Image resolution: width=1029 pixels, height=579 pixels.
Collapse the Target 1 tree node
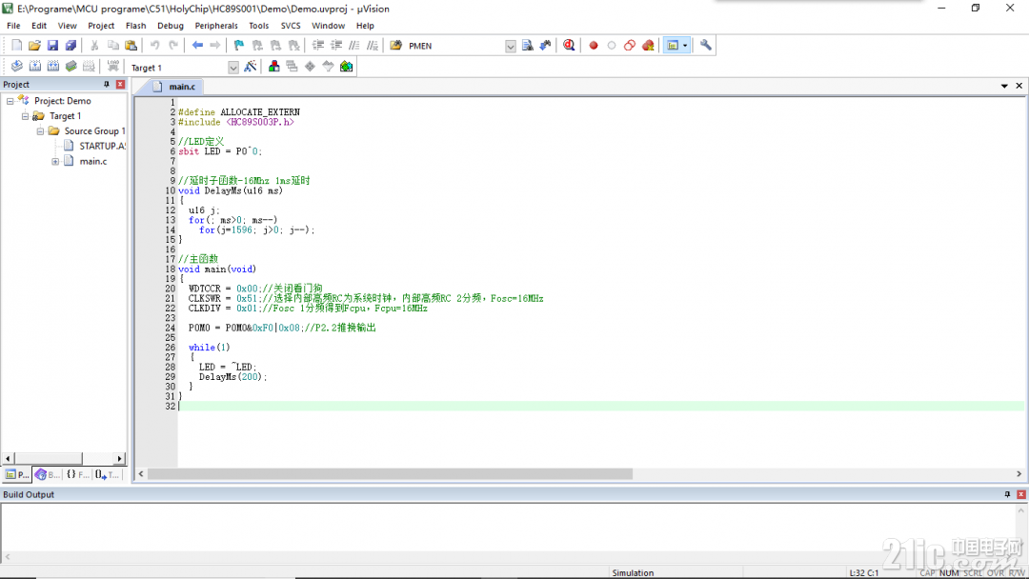(25, 116)
